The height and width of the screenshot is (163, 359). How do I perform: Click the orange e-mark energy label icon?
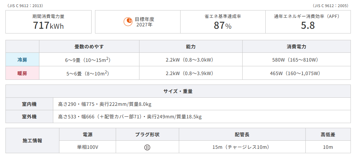point(128,22)
